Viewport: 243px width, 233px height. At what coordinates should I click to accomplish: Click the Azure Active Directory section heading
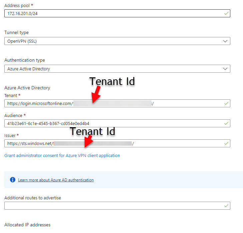(x=27, y=88)
